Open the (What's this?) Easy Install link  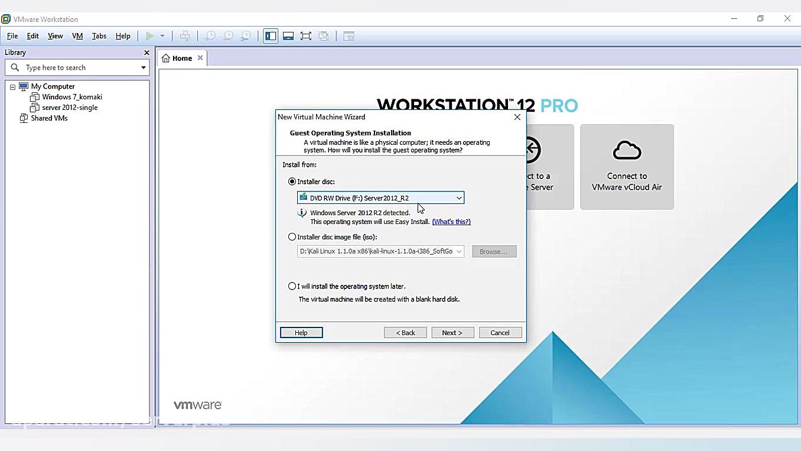451,222
